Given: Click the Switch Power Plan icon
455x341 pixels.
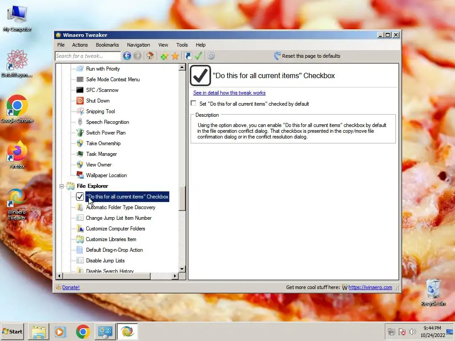Looking at the screenshot, I should tap(80, 132).
